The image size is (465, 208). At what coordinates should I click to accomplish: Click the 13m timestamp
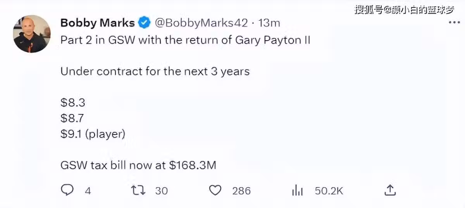(269, 23)
